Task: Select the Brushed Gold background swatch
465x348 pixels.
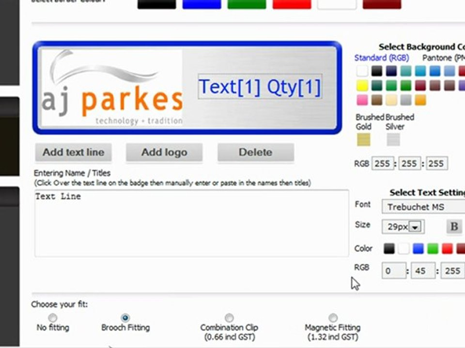Action: pyautogui.click(x=364, y=140)
